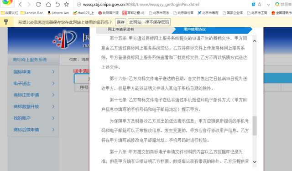This screenshot has height=171, width=292.
Task: Open the Lenovo Rec bookmark folder
Action: [31, 13]
